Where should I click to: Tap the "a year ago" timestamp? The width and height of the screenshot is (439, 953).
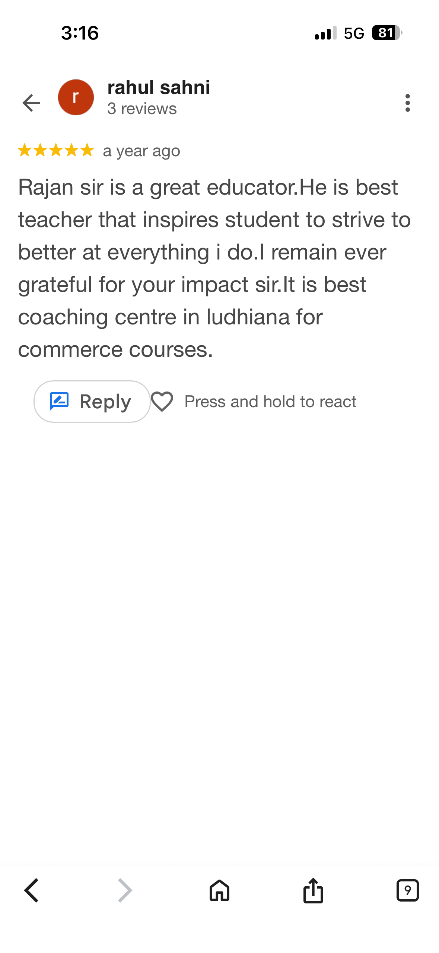pyautogui.click(x=141, y=151)
